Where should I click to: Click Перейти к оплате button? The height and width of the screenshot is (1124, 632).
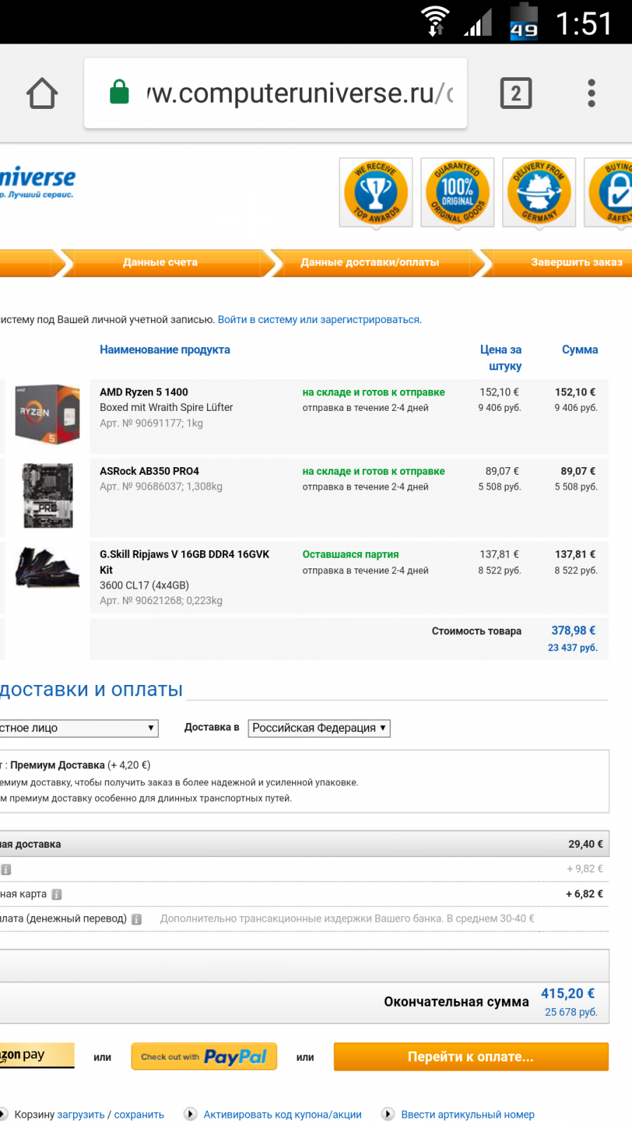471,1057
